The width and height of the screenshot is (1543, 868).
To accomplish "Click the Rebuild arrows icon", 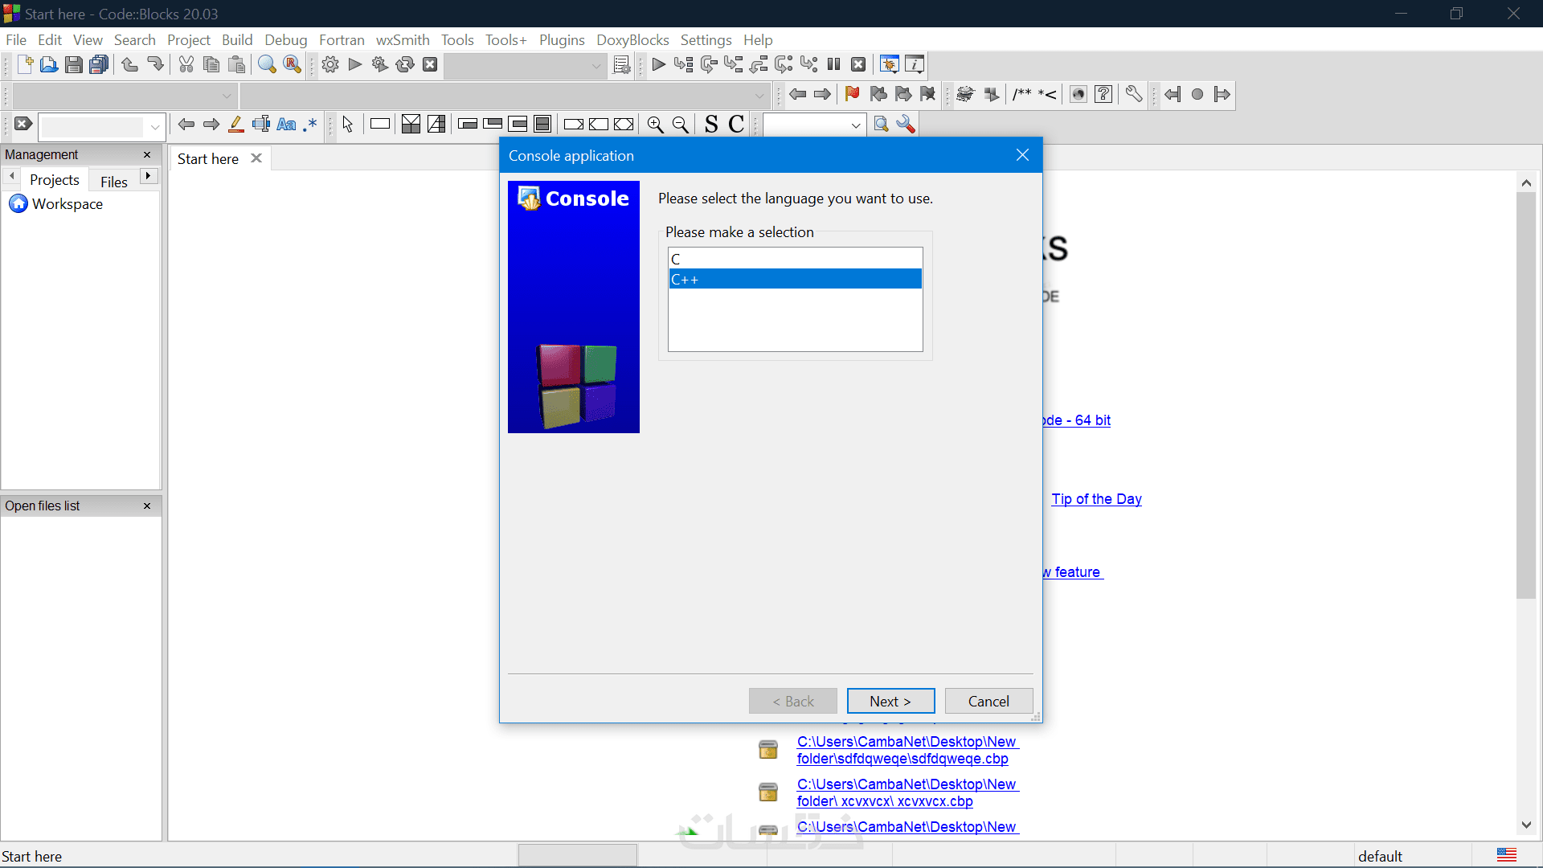I will click(405, 64).
